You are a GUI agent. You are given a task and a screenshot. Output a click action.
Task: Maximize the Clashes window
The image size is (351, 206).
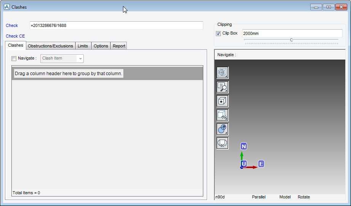point(329,7)
